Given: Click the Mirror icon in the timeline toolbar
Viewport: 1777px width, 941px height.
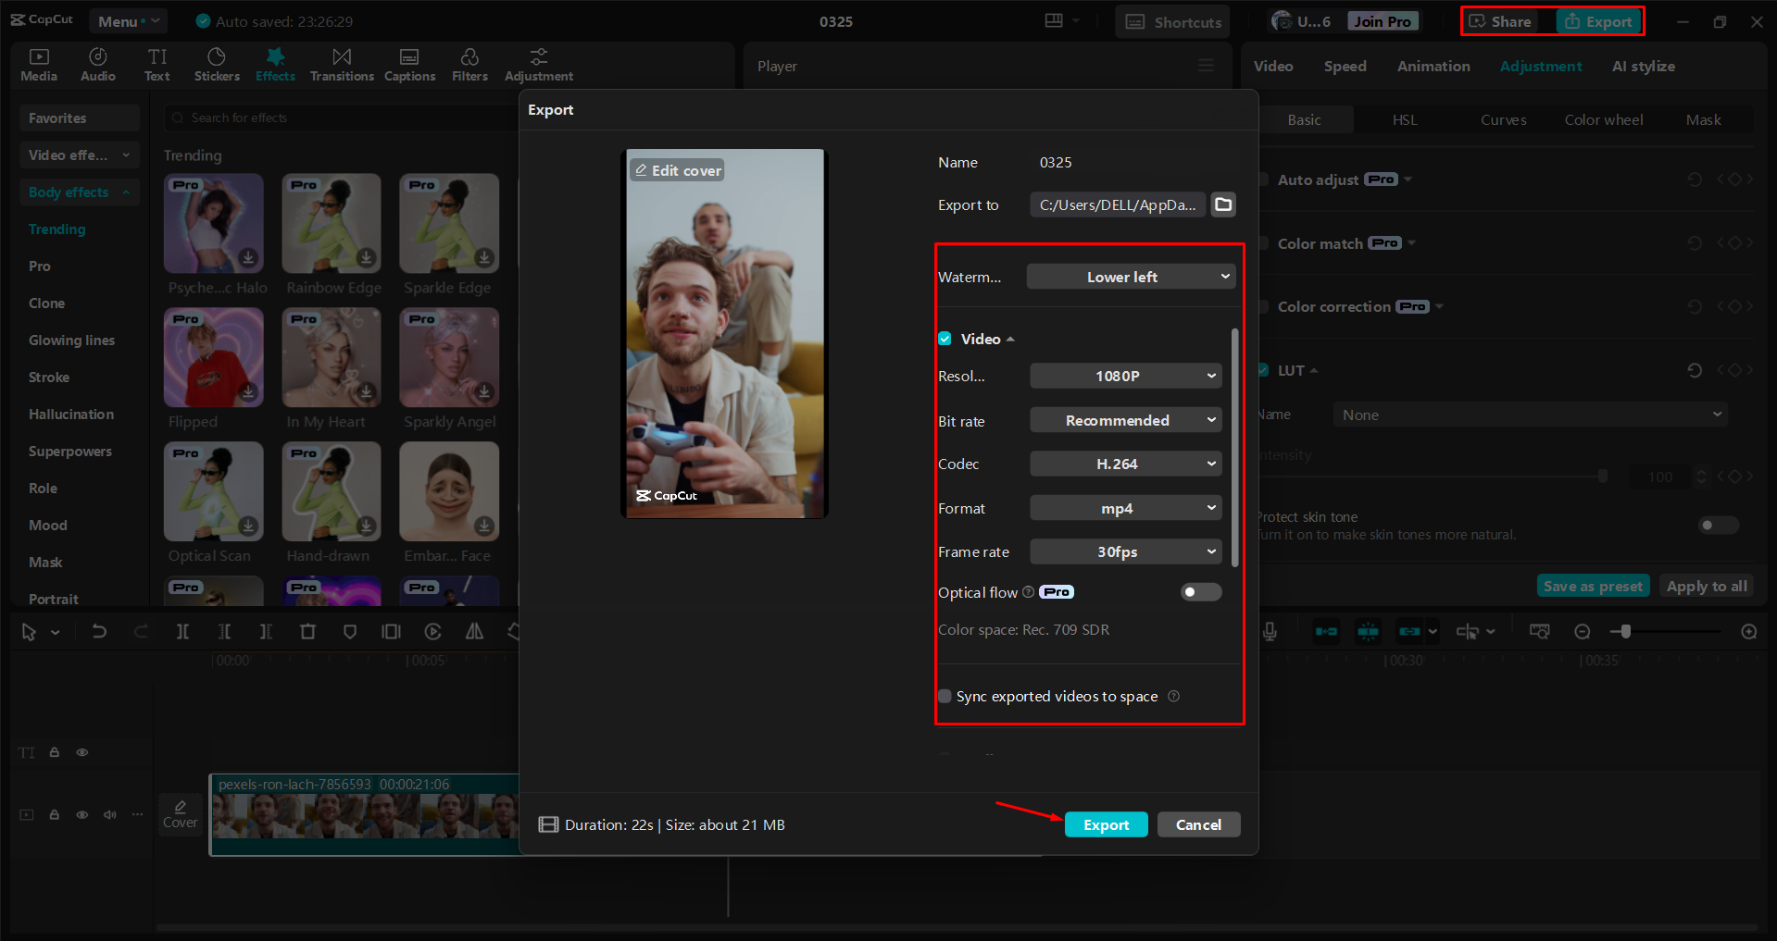Looking at the screenshot, I should (474, 631).
